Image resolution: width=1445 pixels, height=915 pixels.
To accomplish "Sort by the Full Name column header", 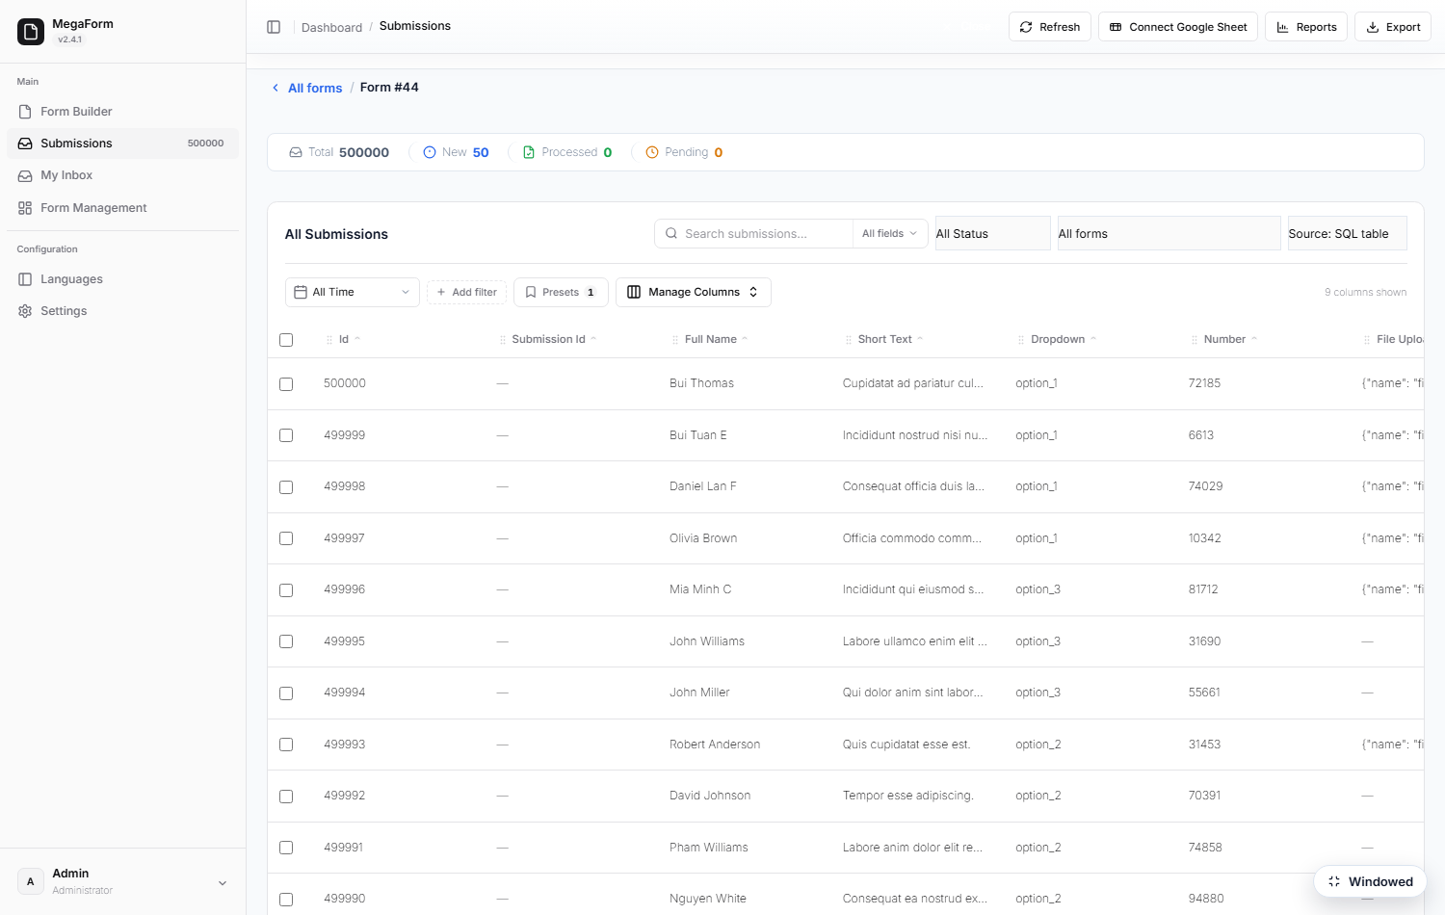I will click(711, 340).
